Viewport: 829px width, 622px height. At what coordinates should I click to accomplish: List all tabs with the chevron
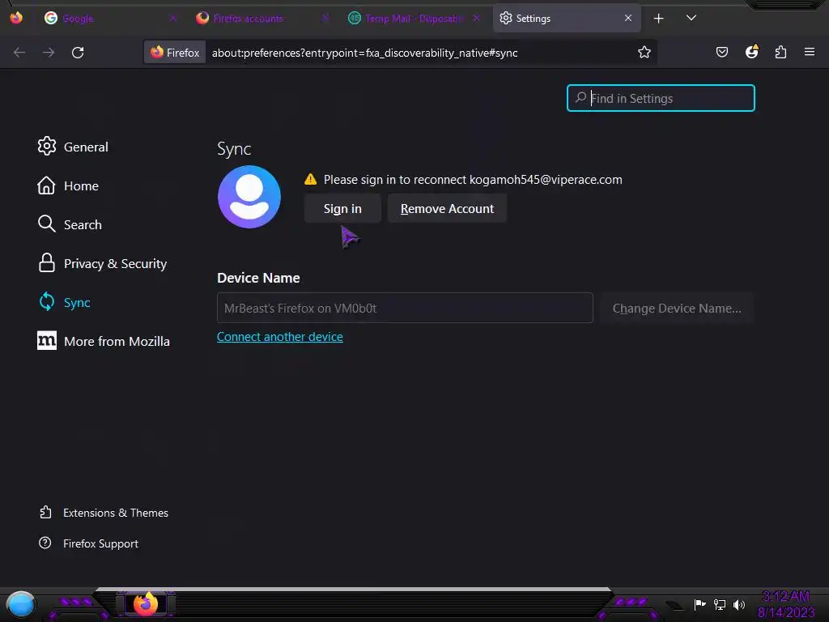pos(691,18)
